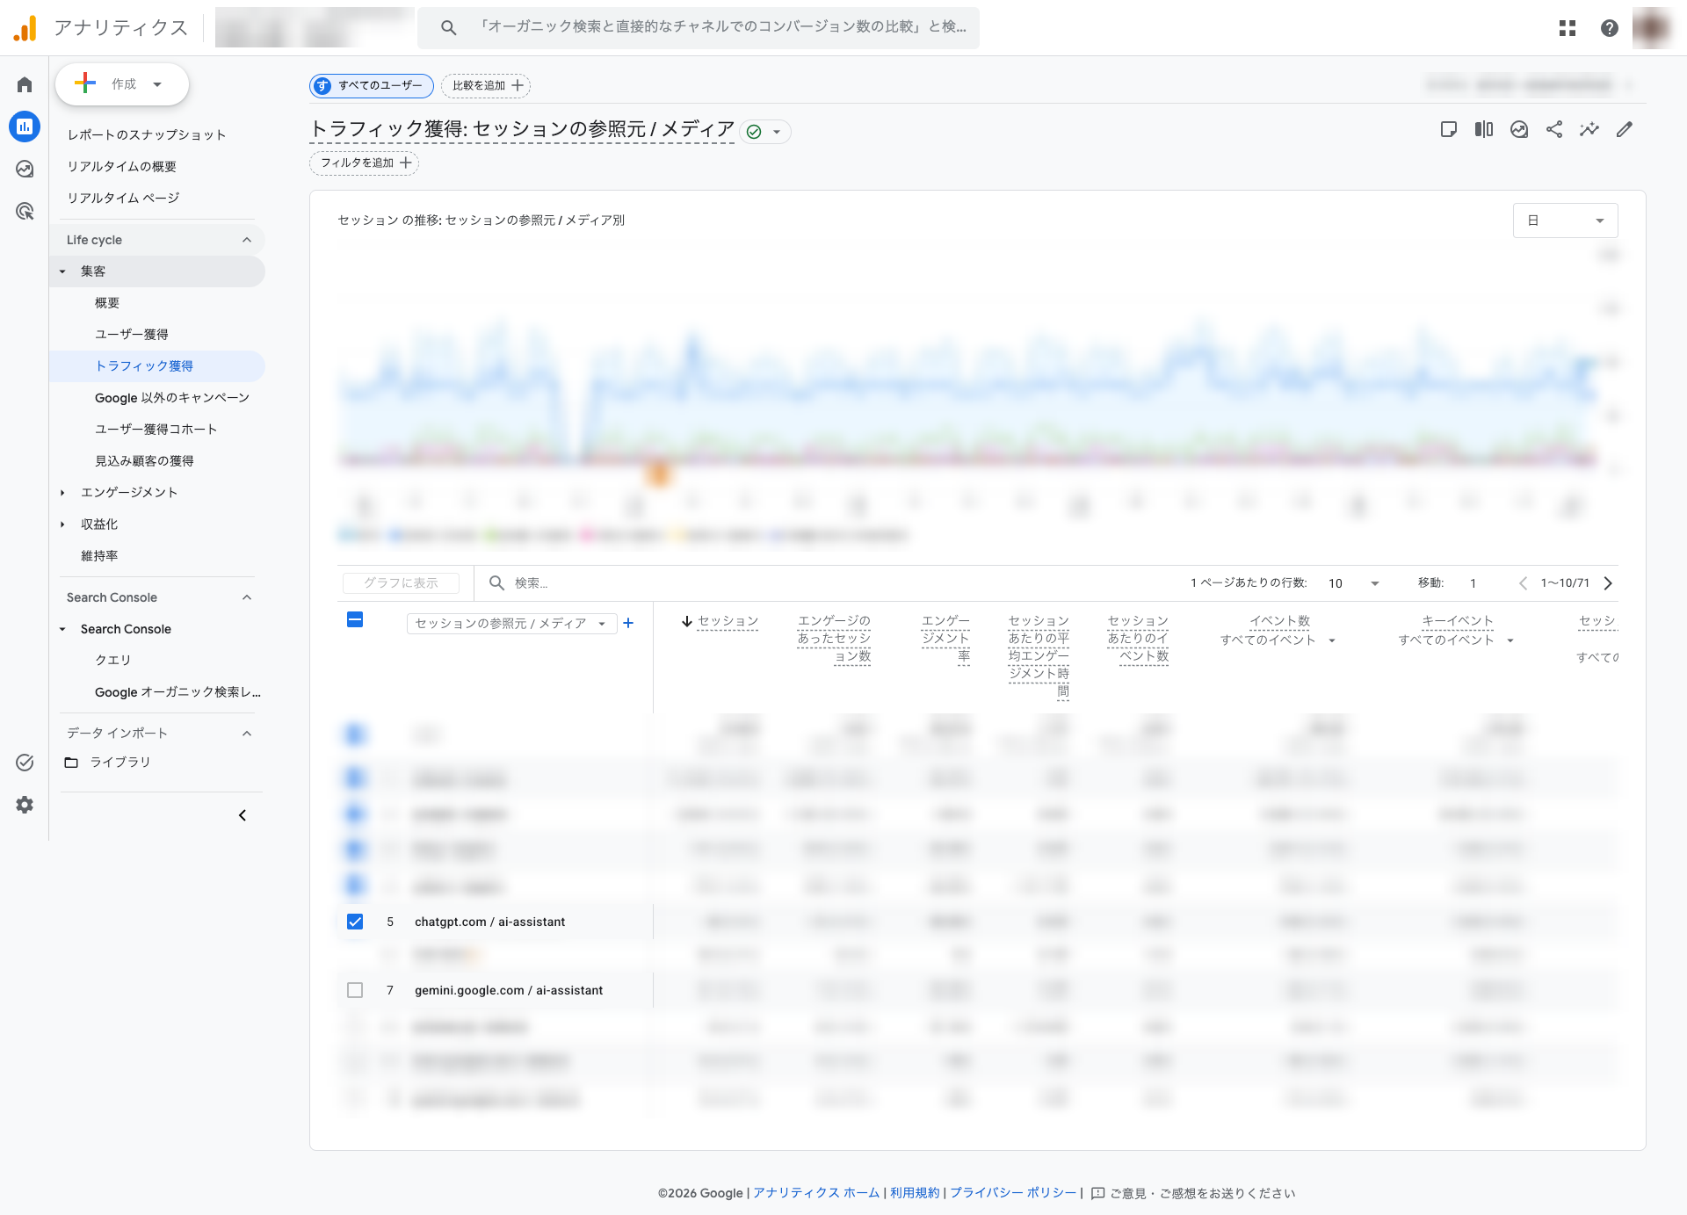The width and height of the screenshot is (1687, 1215).
Task: Check the gemini.google.com / ai-assistant row
Action: coord(355,990)
